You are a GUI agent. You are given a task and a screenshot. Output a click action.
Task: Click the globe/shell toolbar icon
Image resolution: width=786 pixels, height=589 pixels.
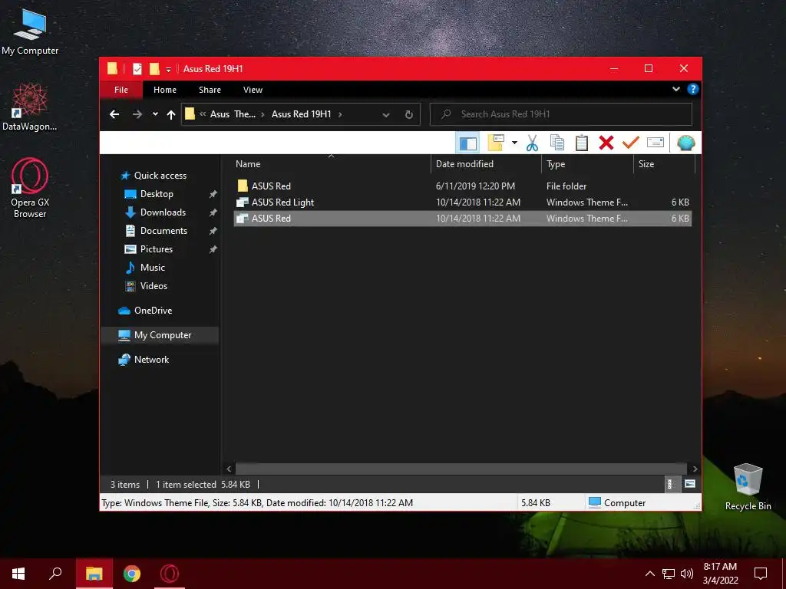(685, 143)
